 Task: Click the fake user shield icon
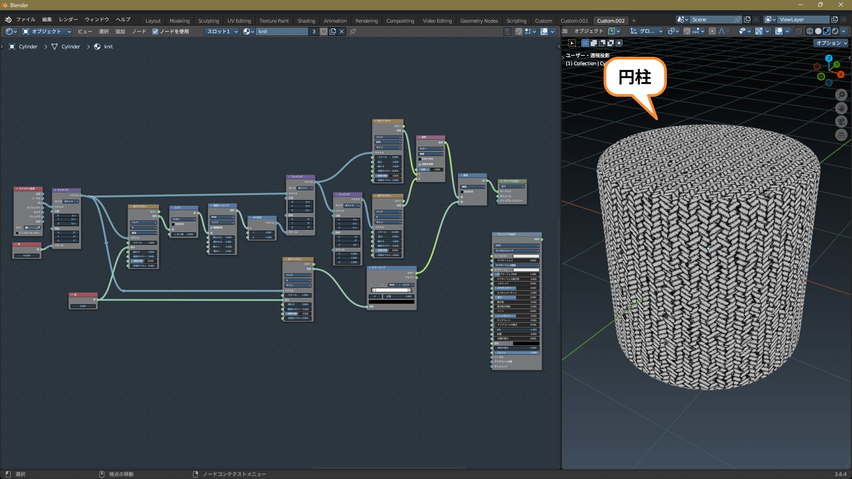(324, 31)
